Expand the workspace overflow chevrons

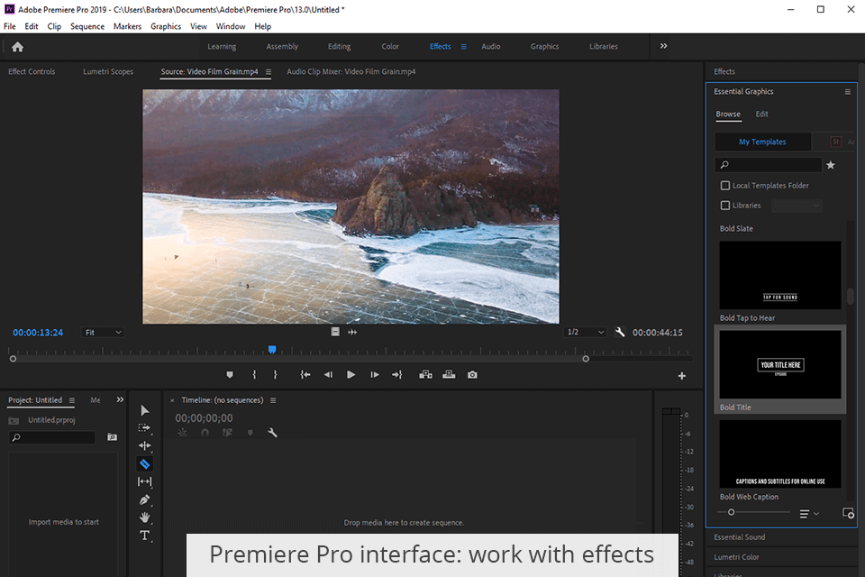point(664,46)
